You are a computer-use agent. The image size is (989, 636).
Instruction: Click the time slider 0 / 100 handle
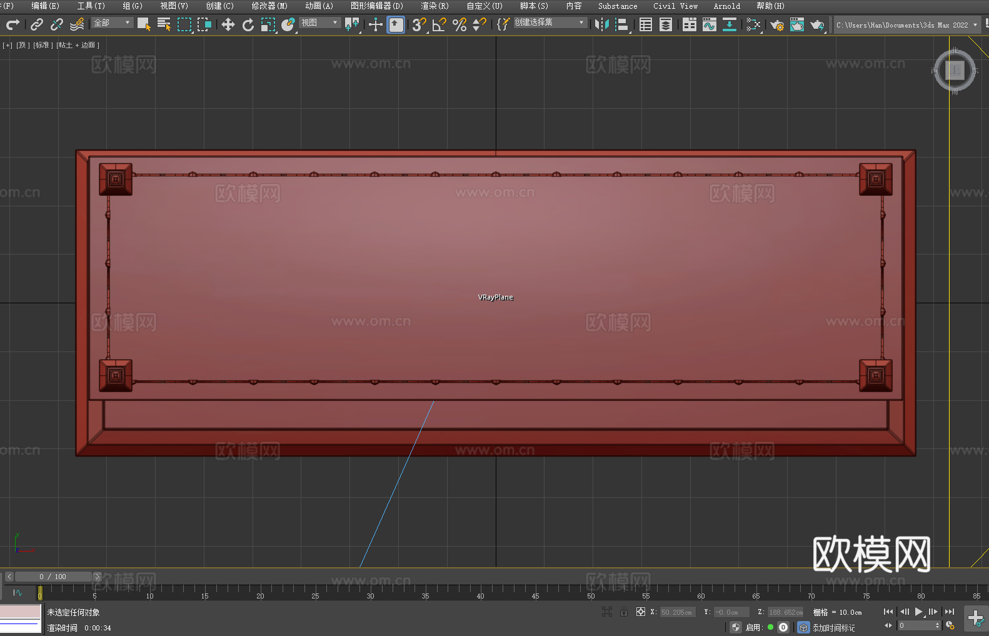click(54, 577)
